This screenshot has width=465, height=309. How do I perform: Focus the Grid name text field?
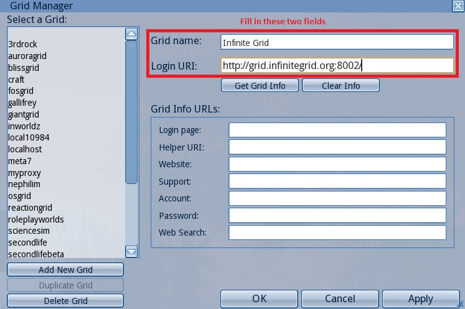tap(337, 42)
